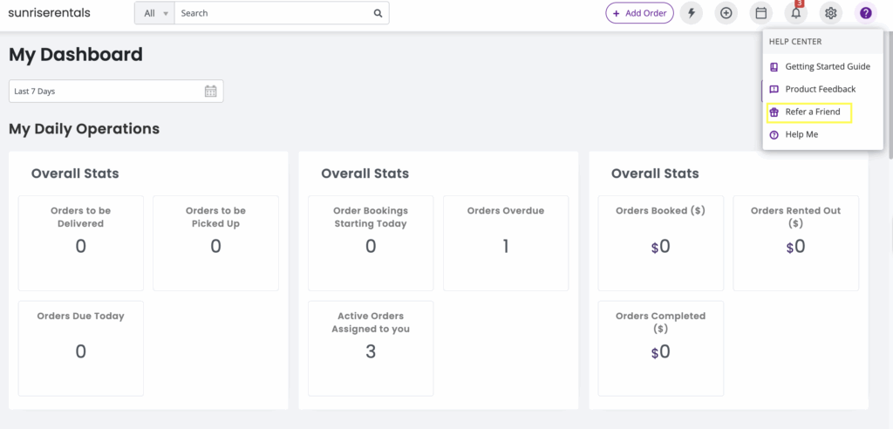This screenshot has height=429, width=893.
Task: Open the Orders Overdue stat card
Action: (506, 242)
